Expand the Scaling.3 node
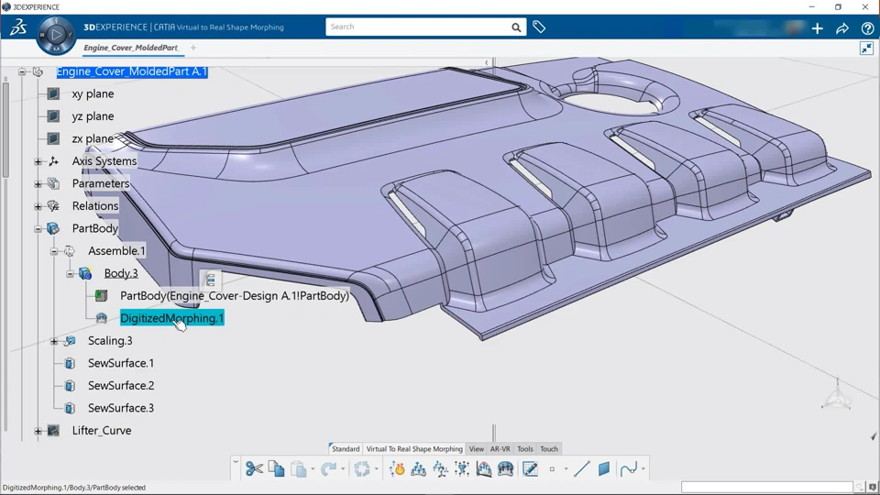 [54, 341]
